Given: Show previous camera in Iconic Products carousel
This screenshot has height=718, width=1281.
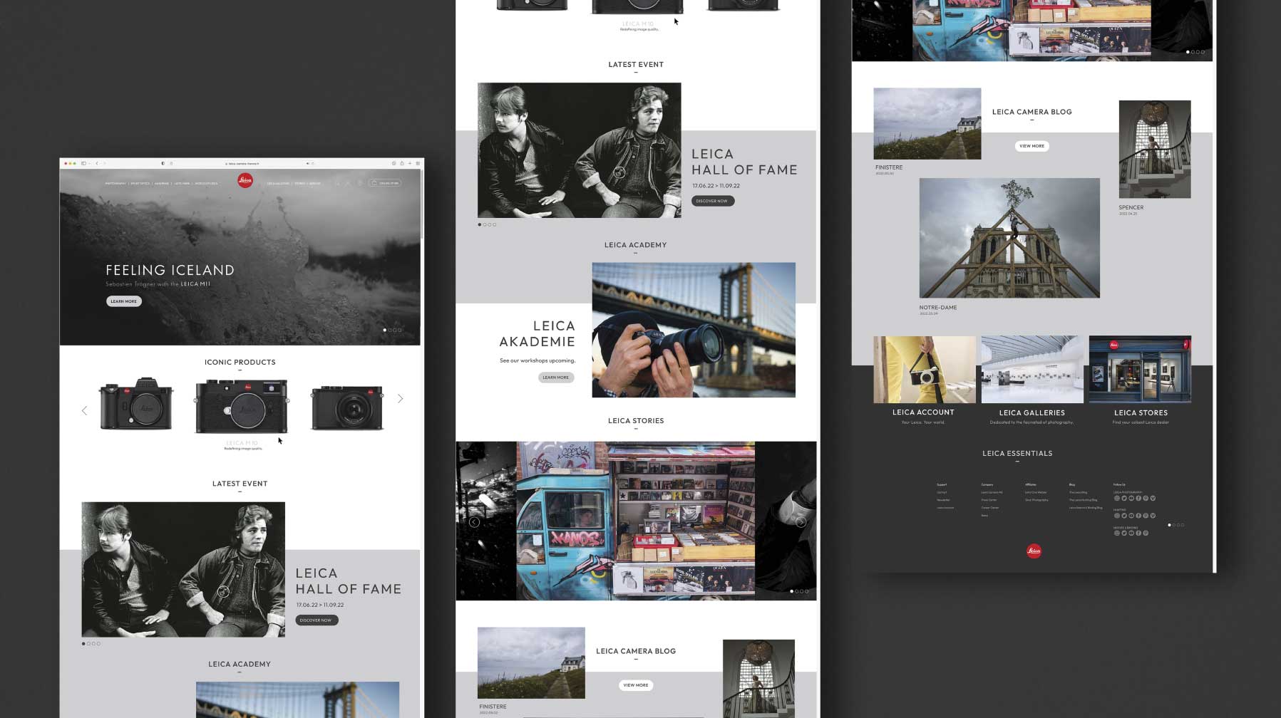Looking at the screenshot, I should [84, 410].
